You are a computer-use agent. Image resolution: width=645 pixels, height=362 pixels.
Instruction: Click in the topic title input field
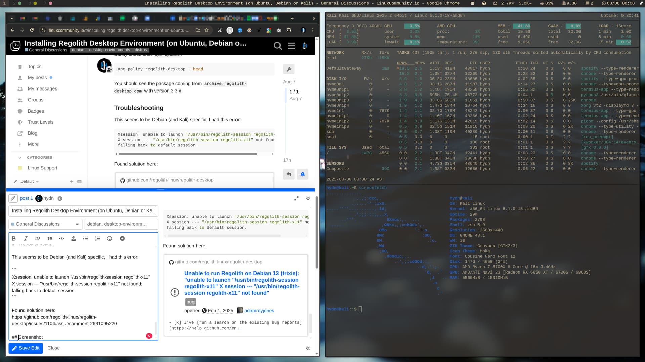83,210
